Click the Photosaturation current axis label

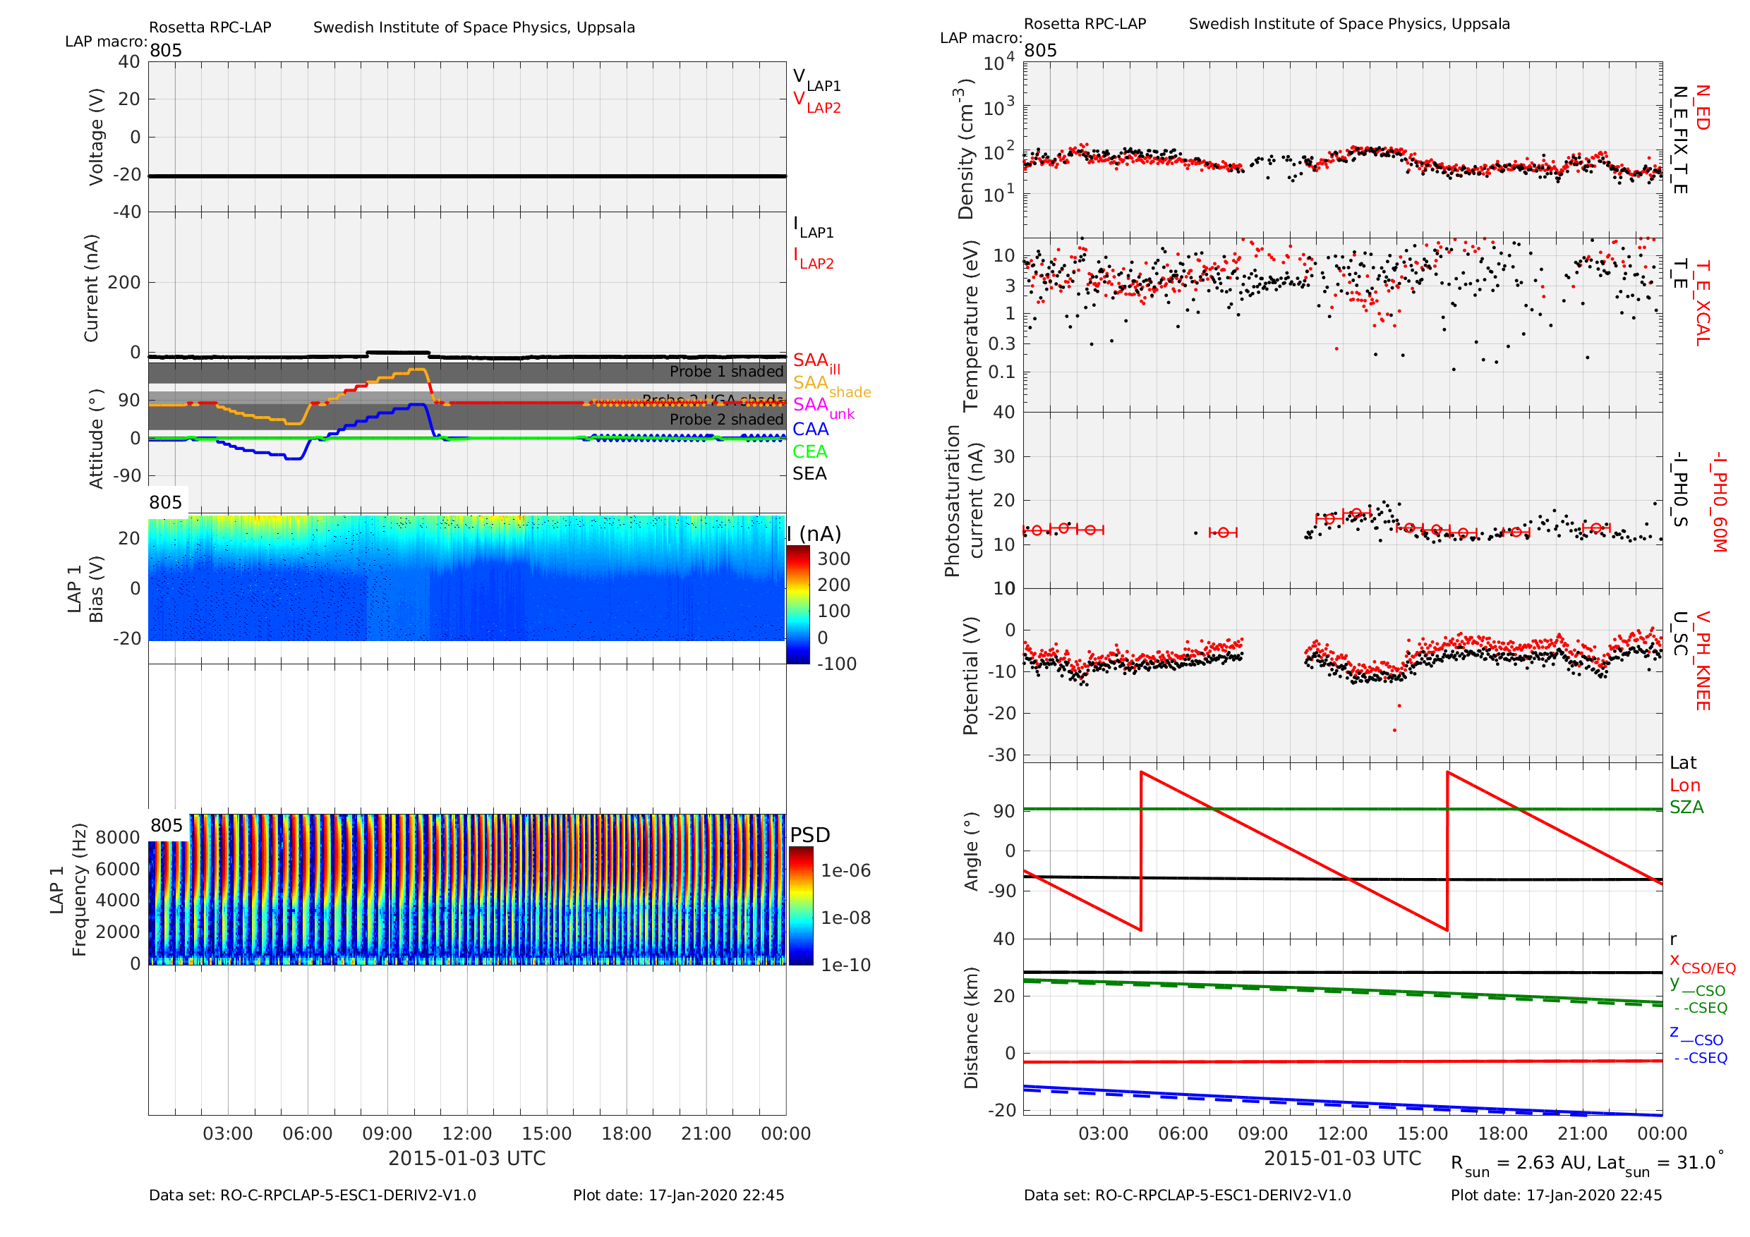(x=963, y=501)
